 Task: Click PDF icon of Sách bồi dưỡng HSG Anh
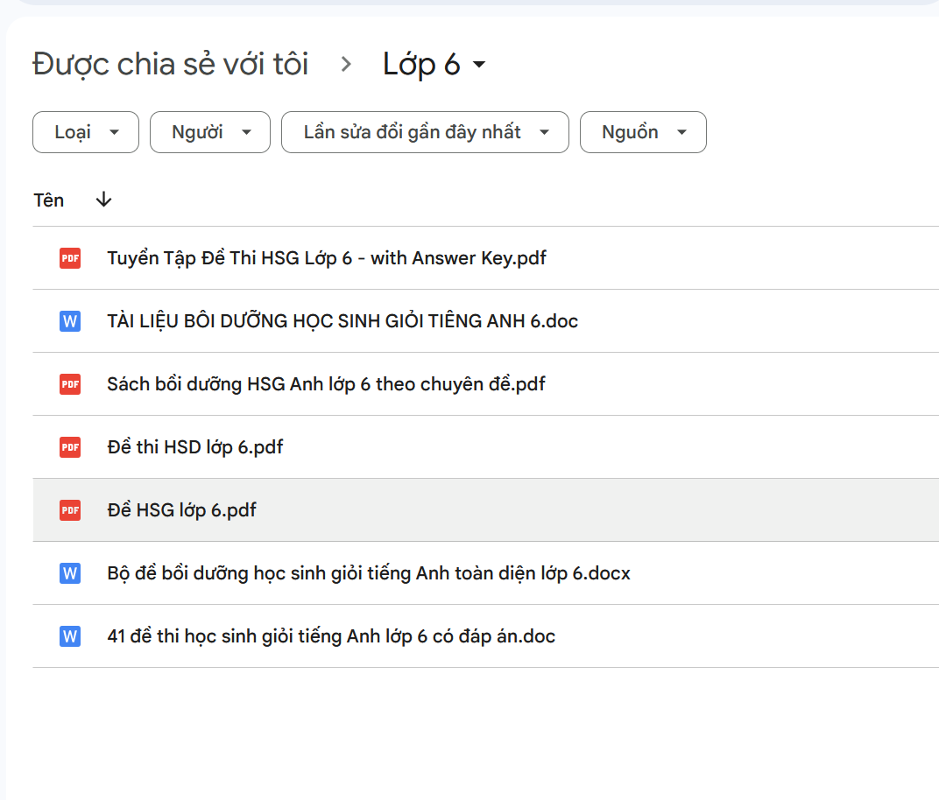coord(70,384)
